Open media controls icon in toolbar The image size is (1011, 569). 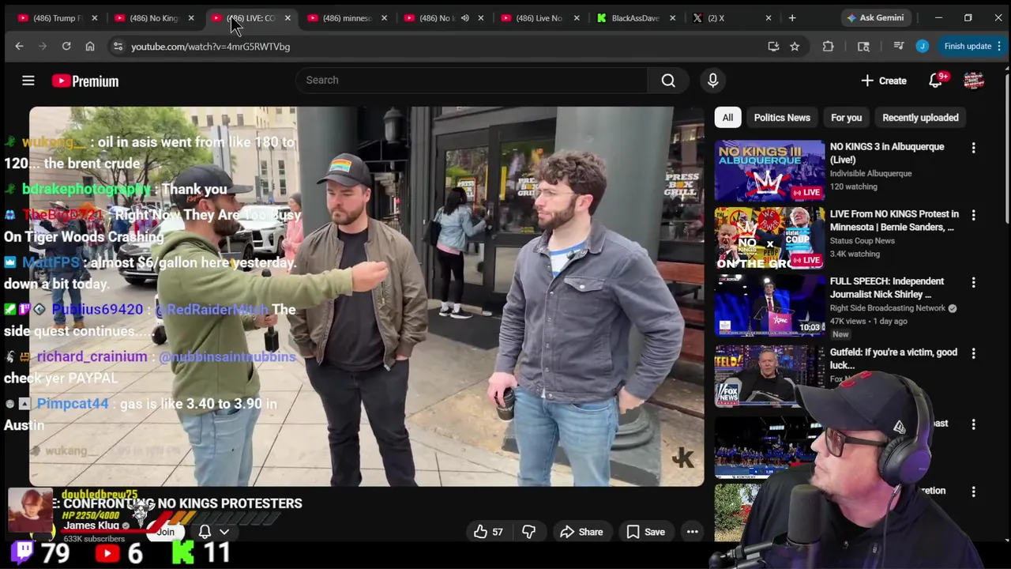(x=898, y=47)
